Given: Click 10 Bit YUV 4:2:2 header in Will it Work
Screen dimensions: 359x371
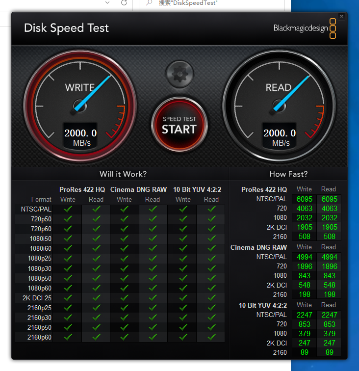Looking at the screenshot, I should (197, 189).
